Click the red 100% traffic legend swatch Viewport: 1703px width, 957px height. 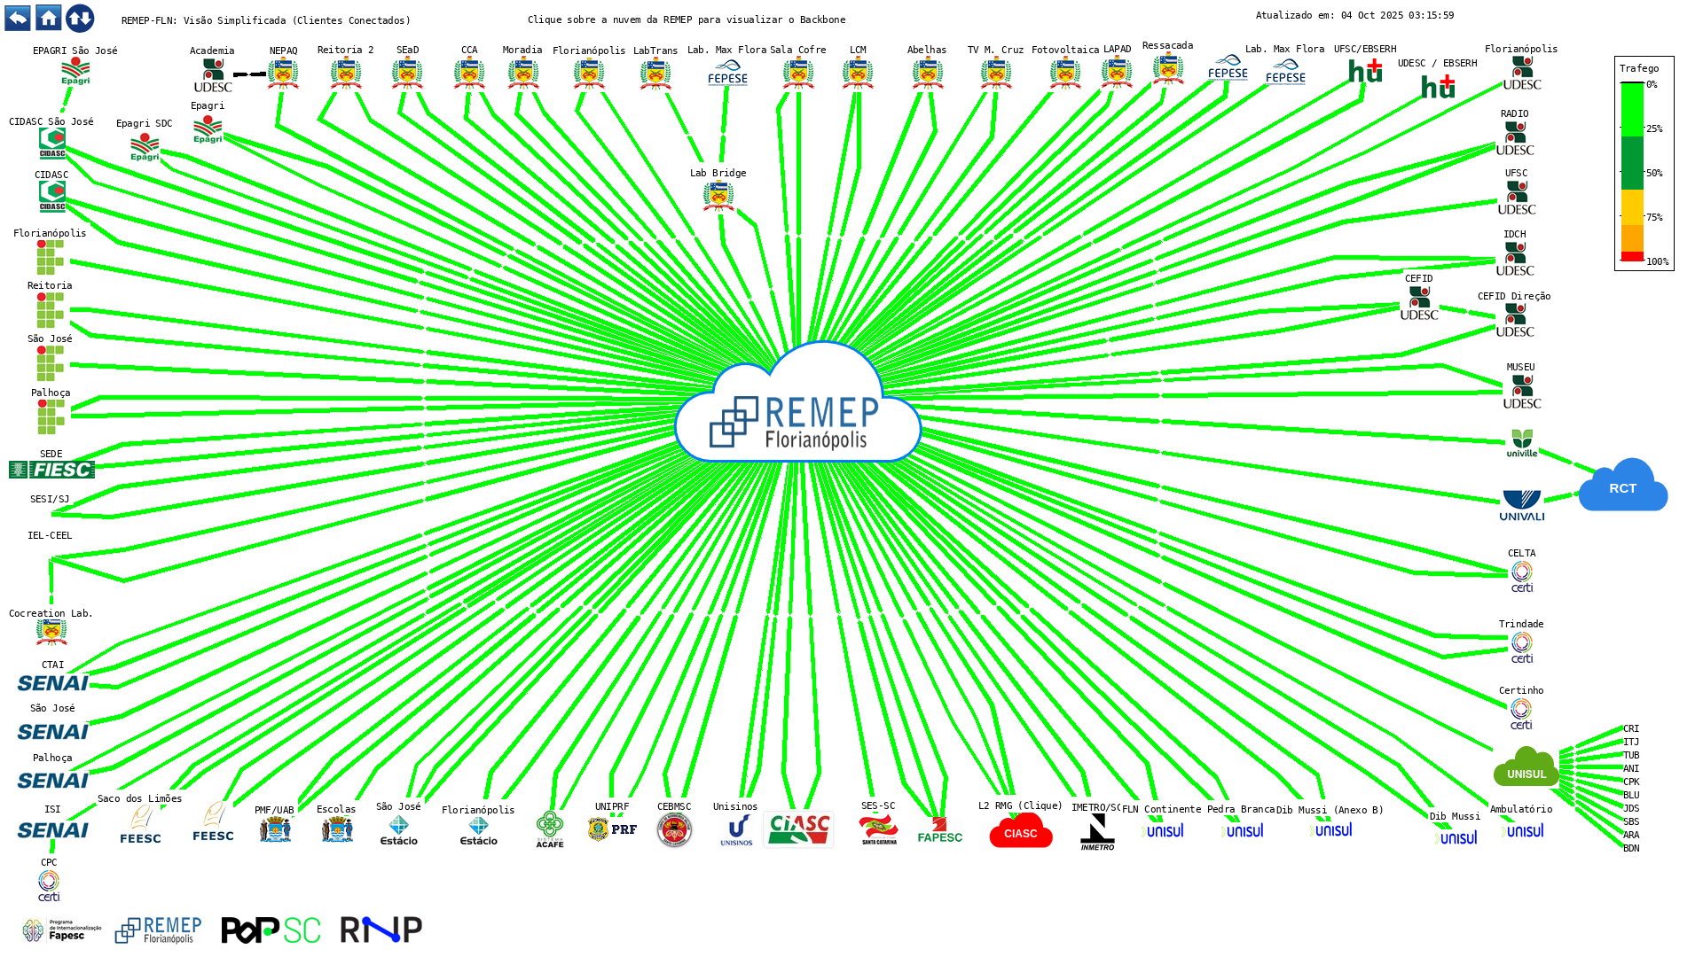(x=1632, y=257)
